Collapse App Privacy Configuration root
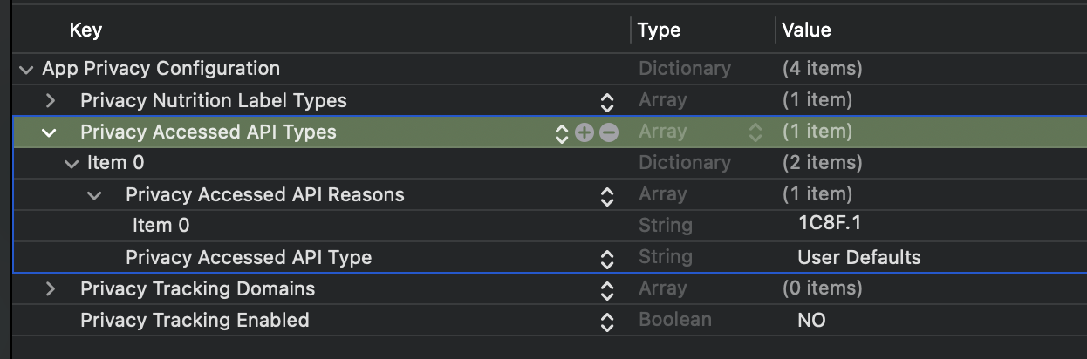The width and height of the screenshot is (1087, 359). tap(27, 69)
